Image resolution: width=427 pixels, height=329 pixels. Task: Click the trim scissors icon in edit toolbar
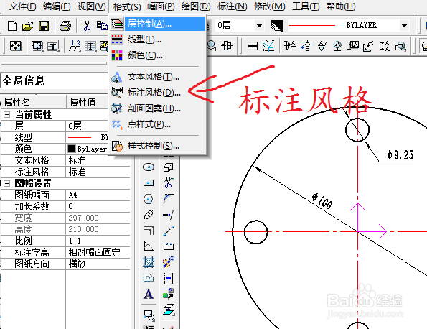tap(169, 182)
